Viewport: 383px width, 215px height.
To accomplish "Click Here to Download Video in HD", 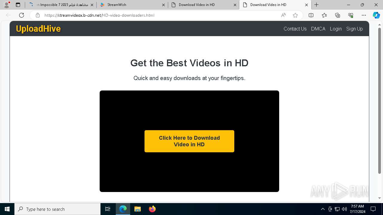I will (189, 141).
